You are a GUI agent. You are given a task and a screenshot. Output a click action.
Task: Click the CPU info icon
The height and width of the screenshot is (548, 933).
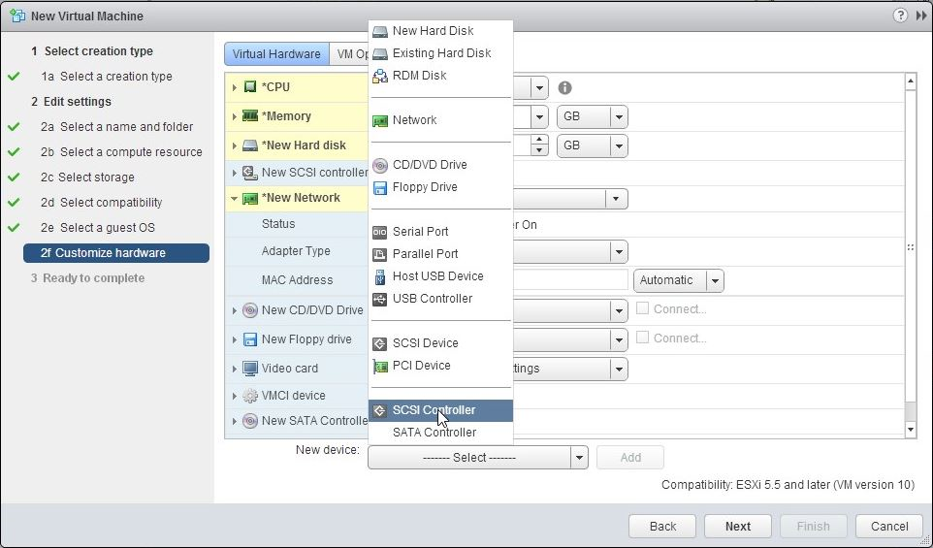[564, 88]
